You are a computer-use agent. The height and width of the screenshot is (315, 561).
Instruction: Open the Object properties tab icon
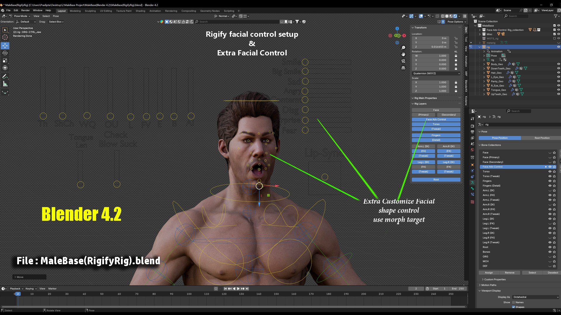point(472,165)
